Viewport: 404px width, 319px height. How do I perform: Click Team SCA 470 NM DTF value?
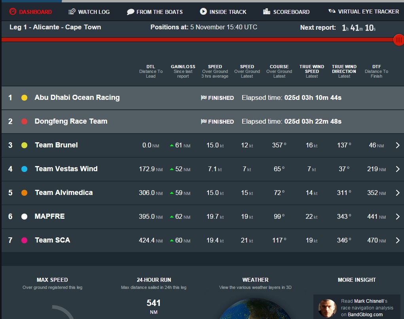pos(376,240)
